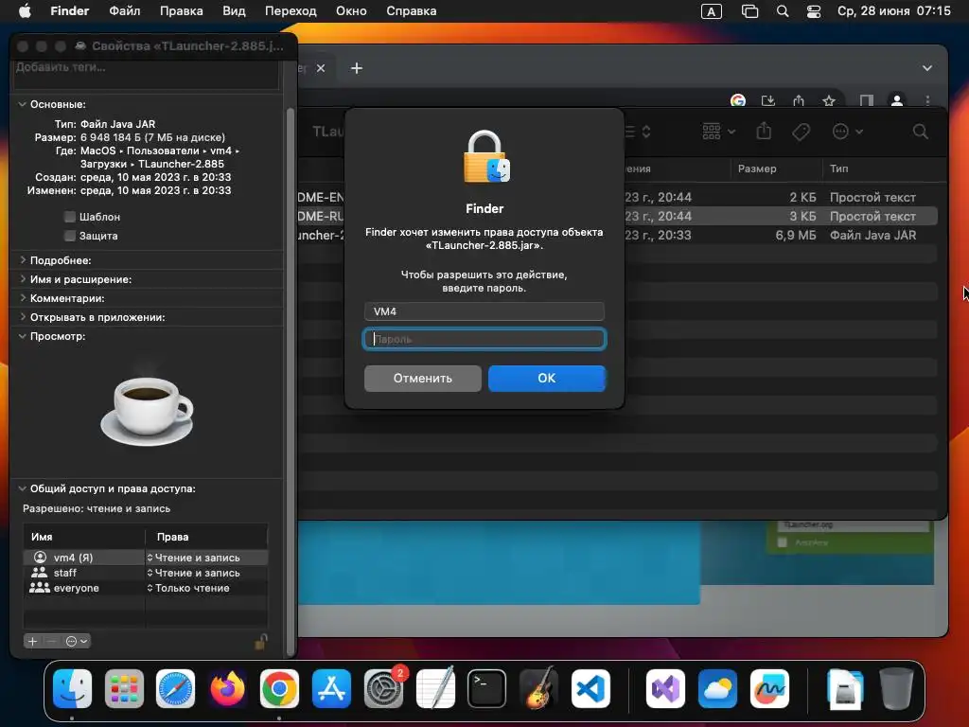Open Terminal from the Dock

(487, 688)
